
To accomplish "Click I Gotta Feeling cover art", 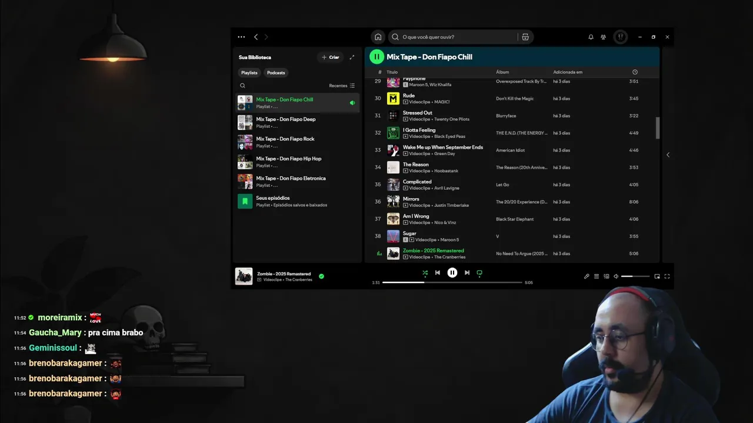I will (393, 133).
